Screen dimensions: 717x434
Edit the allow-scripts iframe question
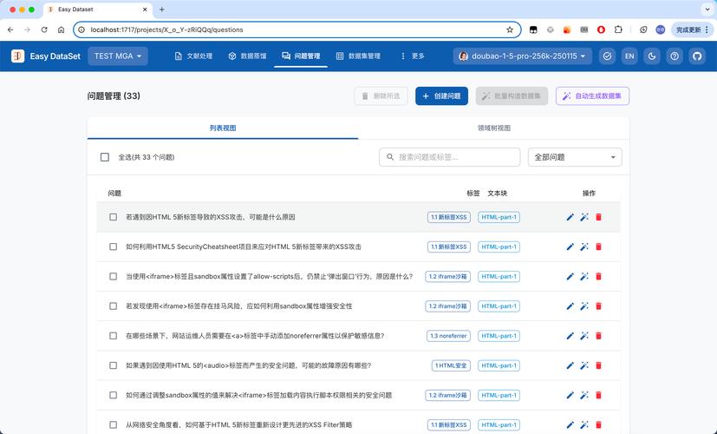570,277
